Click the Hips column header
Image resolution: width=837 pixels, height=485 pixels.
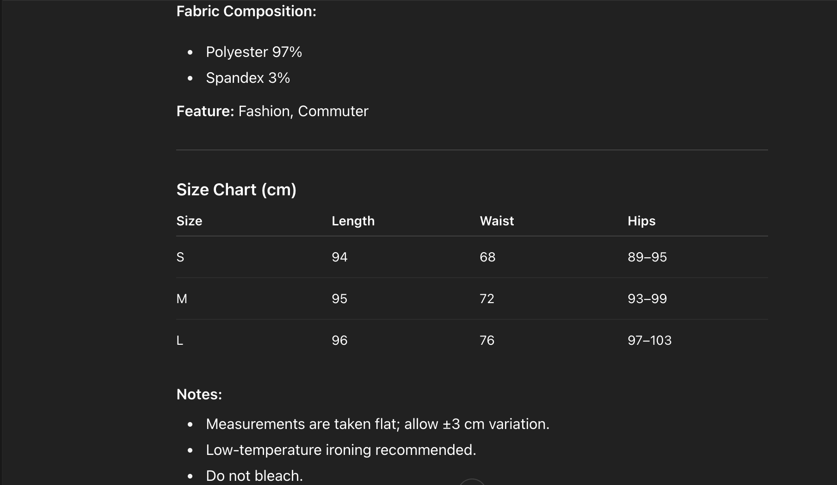(641, 221)
